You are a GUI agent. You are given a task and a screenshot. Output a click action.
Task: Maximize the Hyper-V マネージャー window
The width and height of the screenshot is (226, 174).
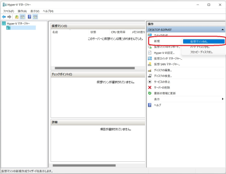209,5
